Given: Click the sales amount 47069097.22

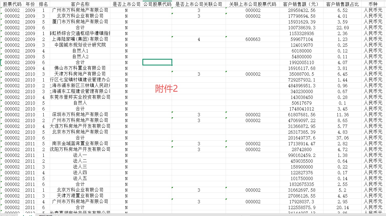Looking at the screenshot, I should tap(301, 120).
